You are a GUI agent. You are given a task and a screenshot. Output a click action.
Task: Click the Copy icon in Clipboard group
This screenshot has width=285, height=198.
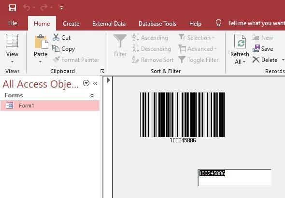click(56, 48)
